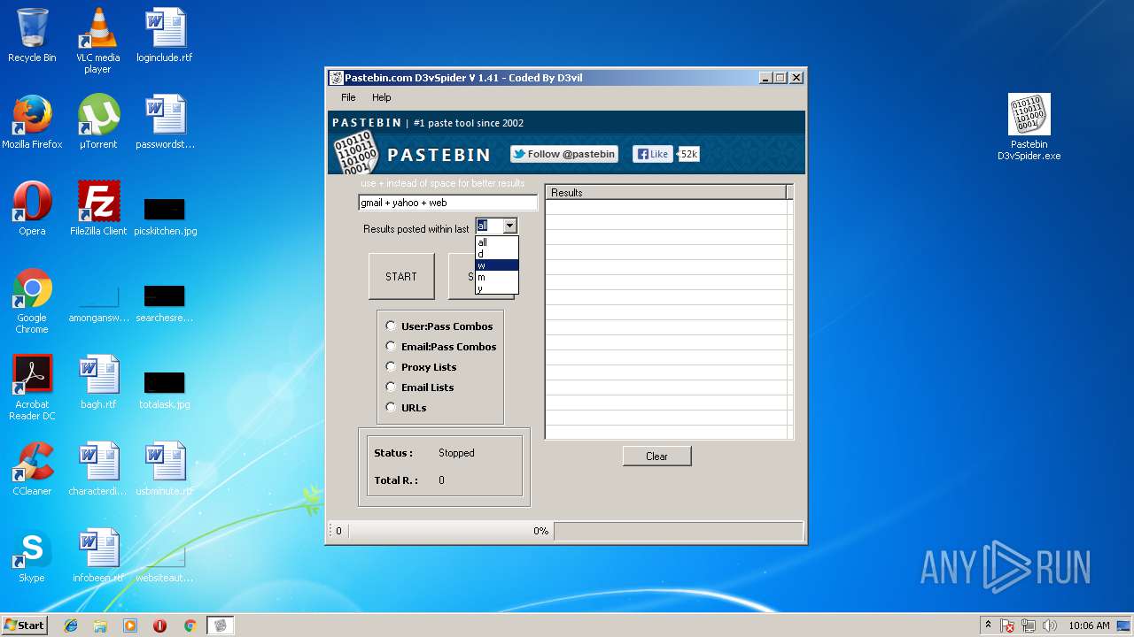Click Chrome icon in taskbar
This screenshot has height=637, width=1134.
click(190, 625)
